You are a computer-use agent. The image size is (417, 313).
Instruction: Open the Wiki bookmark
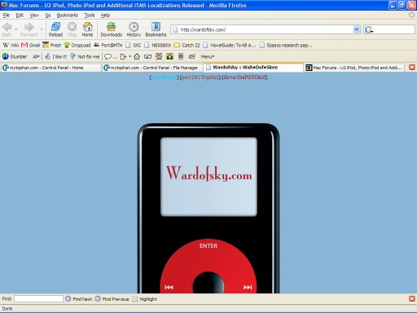(11, 45)
